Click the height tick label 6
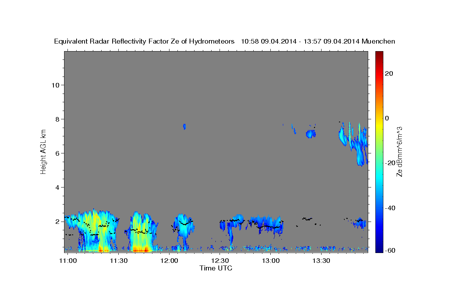 tap(57, 153)
